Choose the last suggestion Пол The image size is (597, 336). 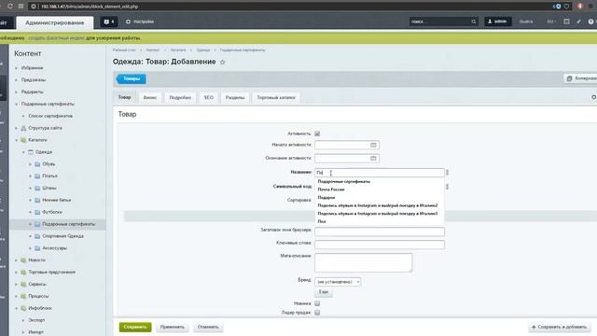322,222
